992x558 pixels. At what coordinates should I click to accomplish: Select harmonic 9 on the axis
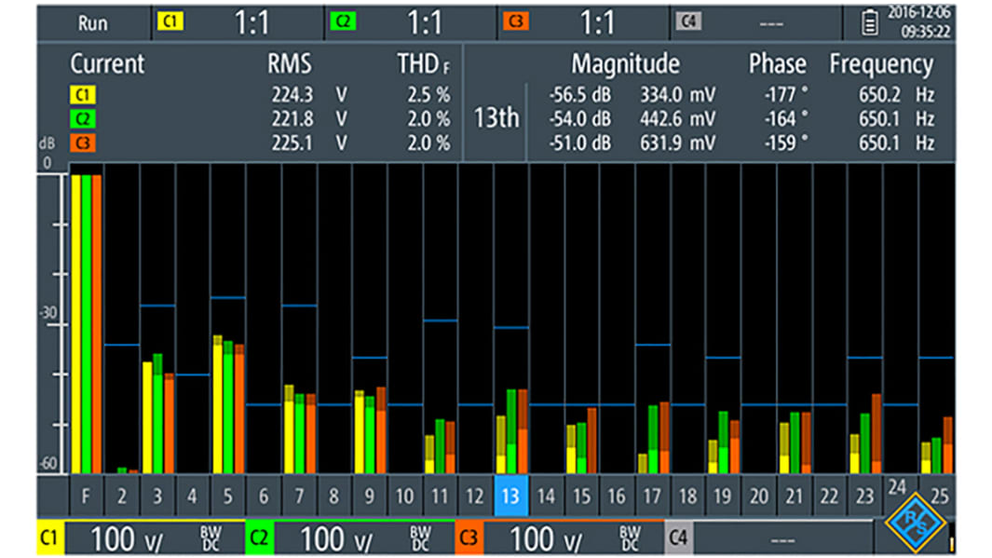pyautogui.click(x=369, y=496)
